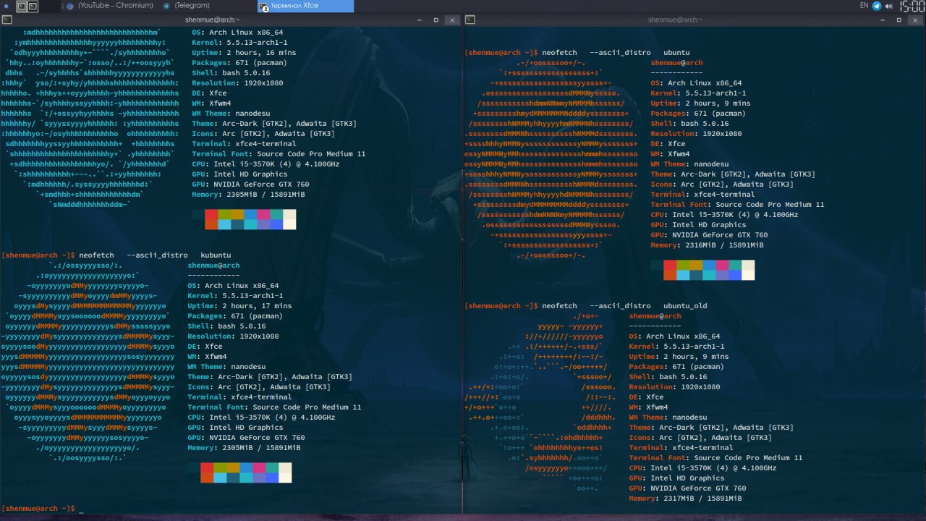The height and width of the screenshot is (521, 926).
Task: Click the 'Resolution: 1920x1080' line in the kubuntu output
Action: click(233, 336)
